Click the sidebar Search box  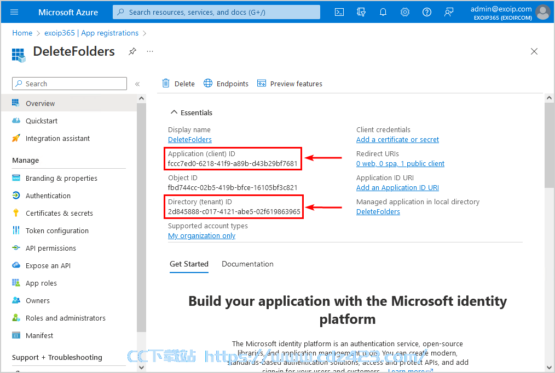(x=70, y=84)
